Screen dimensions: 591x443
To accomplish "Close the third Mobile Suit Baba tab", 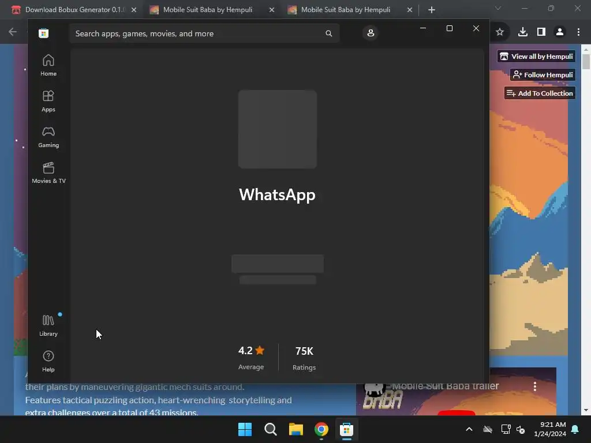I will [410, 10].
